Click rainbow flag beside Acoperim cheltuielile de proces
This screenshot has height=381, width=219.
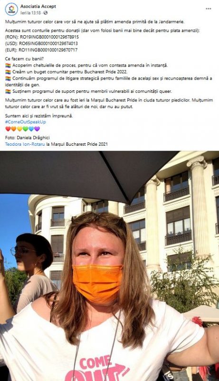point(8,65)
